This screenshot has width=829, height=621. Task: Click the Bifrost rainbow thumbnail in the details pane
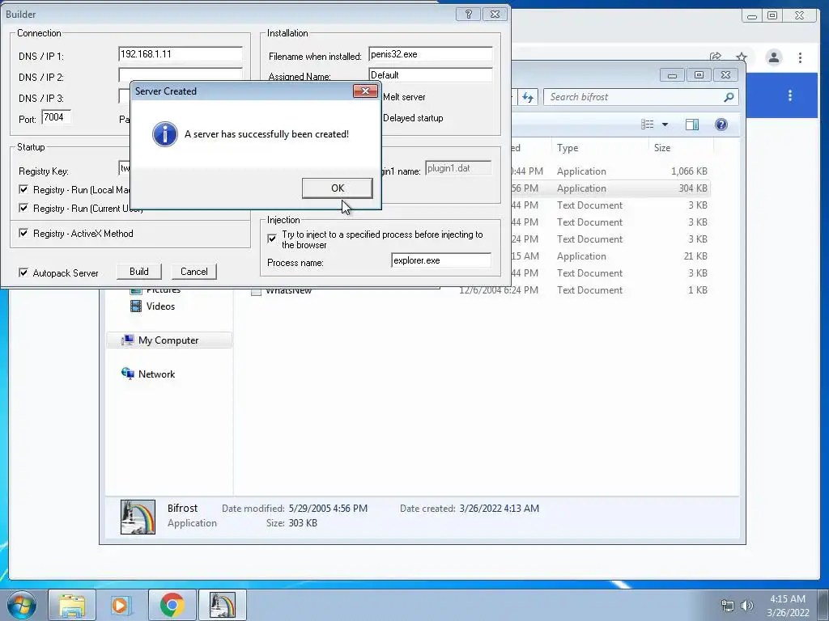[x=138, y=517]
